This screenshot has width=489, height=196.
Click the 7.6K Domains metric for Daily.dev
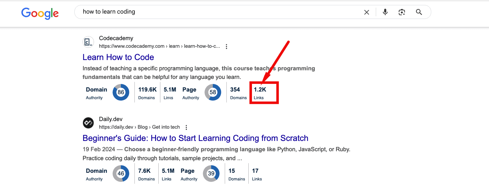[x=146, y=174]
